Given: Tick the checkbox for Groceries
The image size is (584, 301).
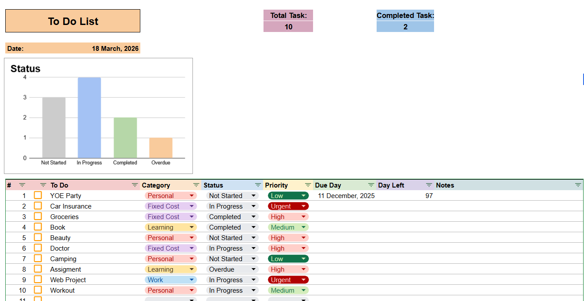Looking at the screenshot, I should (38, 216).
